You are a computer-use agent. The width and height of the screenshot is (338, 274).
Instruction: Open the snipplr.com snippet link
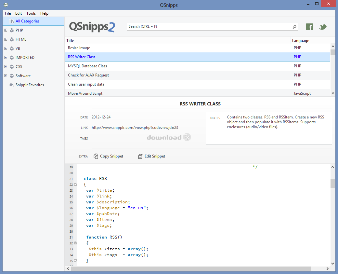[x=135, y=128]
